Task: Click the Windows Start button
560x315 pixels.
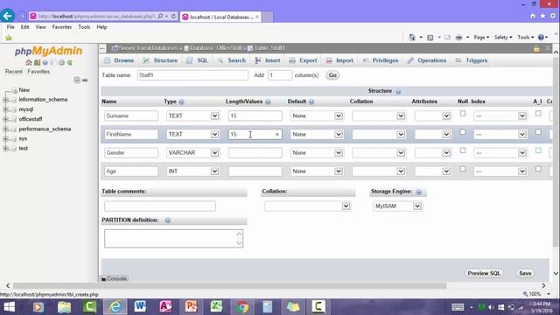Action: (x=9, y=306)
